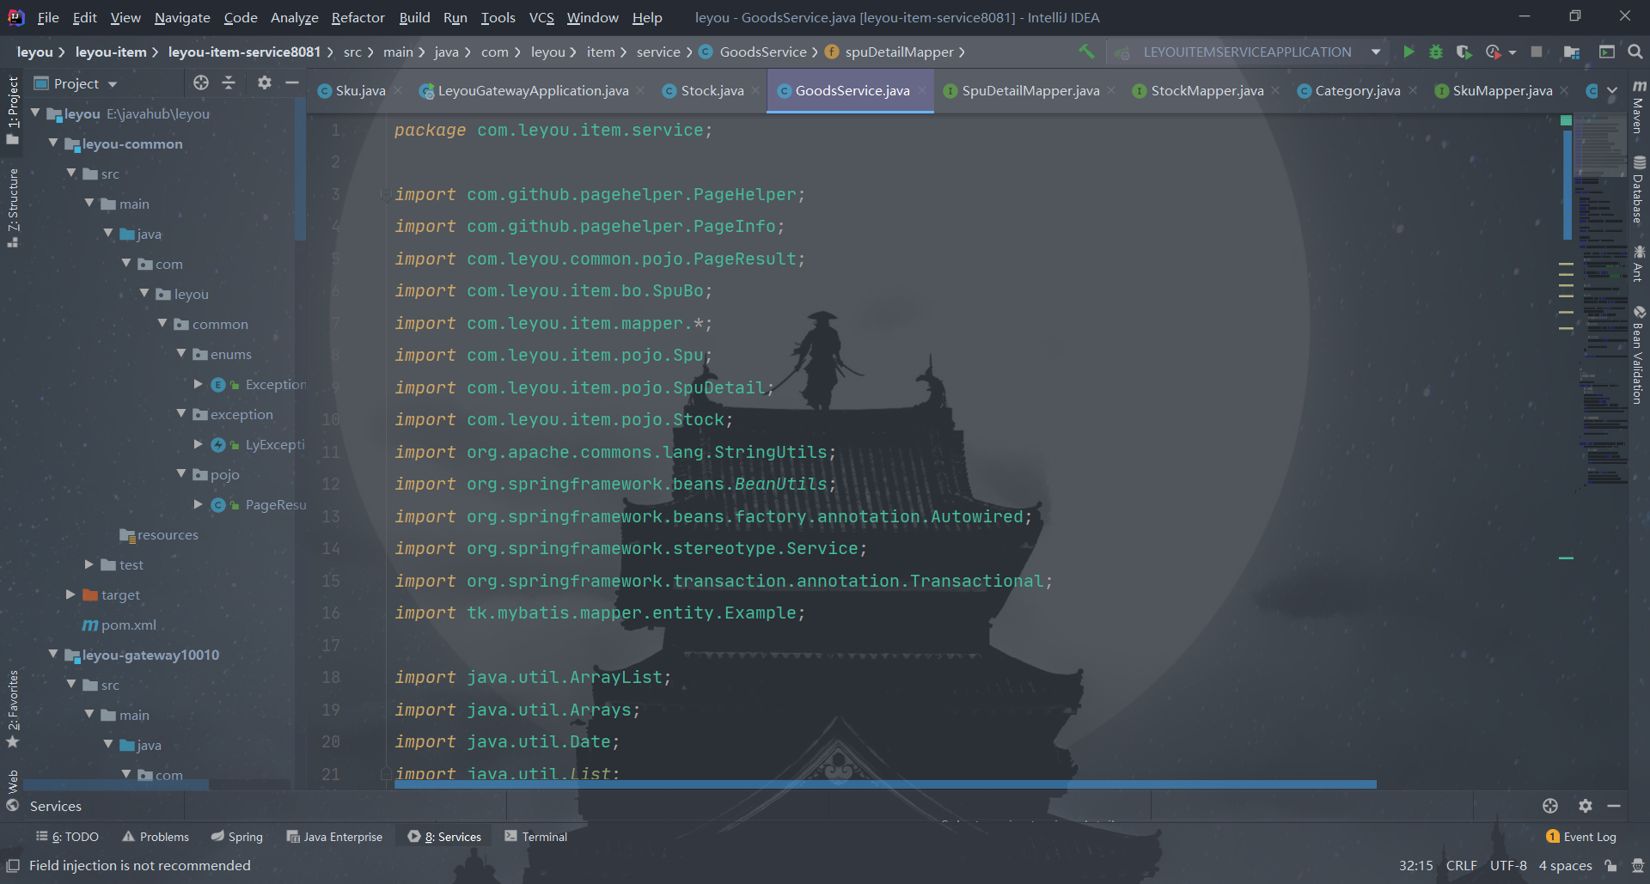Collapse the exception package
The image size is (1650, 884).
[181, 414]
